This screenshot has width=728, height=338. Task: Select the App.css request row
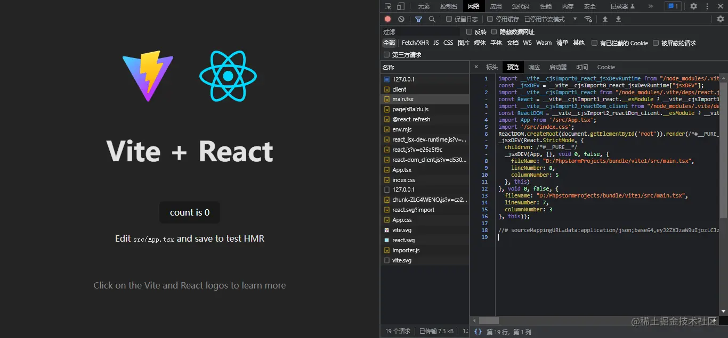[x=425, y=220]
